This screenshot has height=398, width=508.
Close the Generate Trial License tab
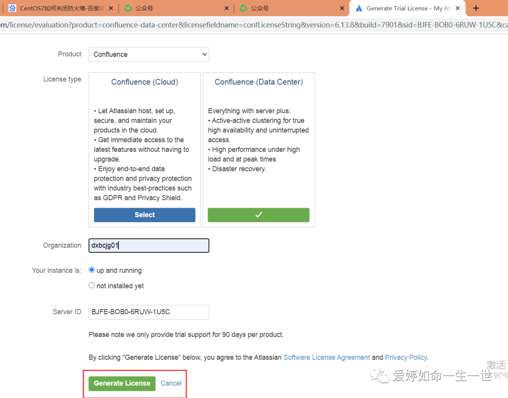pyautogui.click(x=458, y=8)
